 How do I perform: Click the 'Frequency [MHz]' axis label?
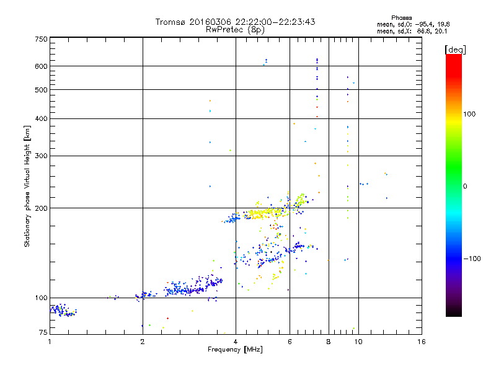click(x=235, y=350)
